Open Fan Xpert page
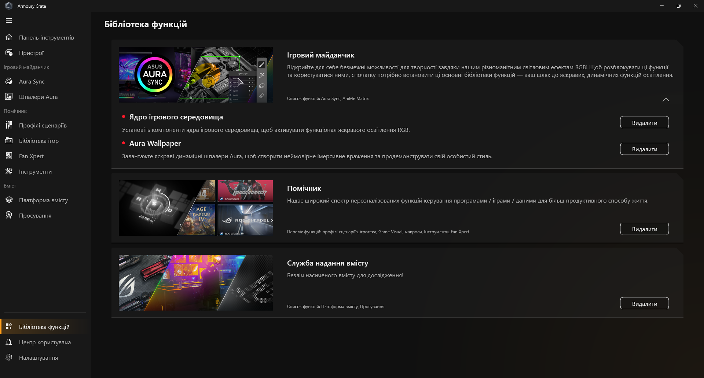The width and height of the screenshot is (704, 378). [x=45, y=156]
